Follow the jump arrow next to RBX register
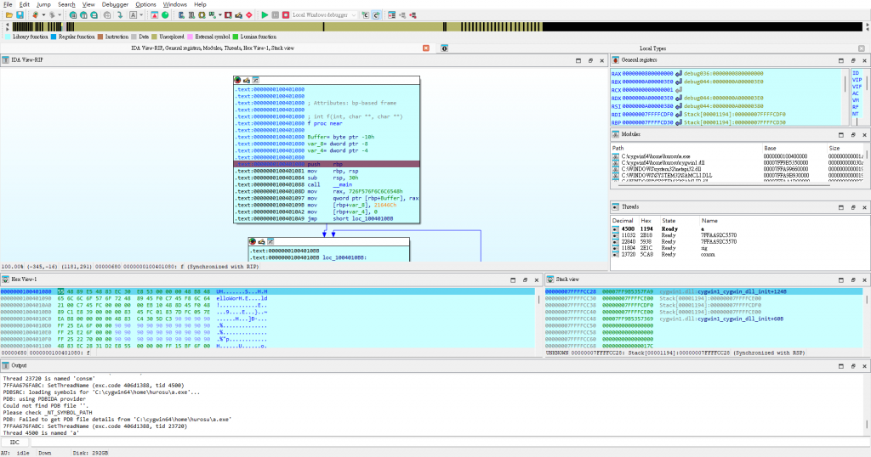 (x=678, y=82)
